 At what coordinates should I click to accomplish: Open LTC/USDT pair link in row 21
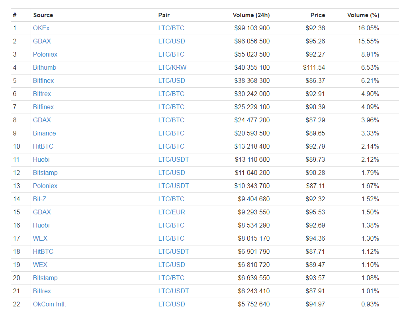[174, 291]
